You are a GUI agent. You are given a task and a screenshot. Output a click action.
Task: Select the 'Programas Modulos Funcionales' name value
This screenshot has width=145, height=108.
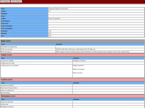(58, 9)
